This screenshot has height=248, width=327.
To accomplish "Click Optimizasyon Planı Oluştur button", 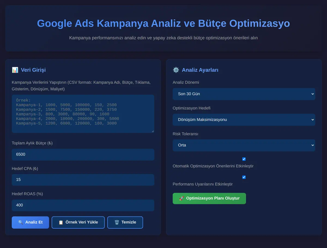I will click(209, 198).
